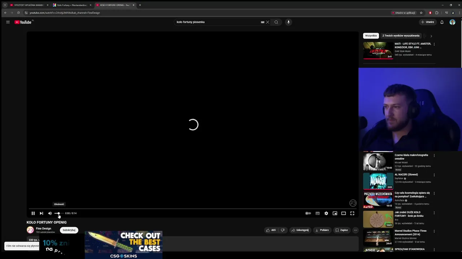Open the tab search dropdown arrow

(x=5, y=5)
